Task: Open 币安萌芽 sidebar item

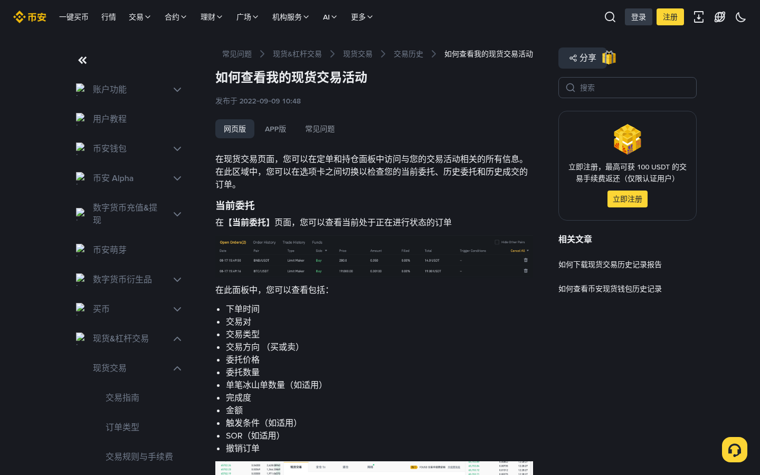Action: tap(110, 250)
